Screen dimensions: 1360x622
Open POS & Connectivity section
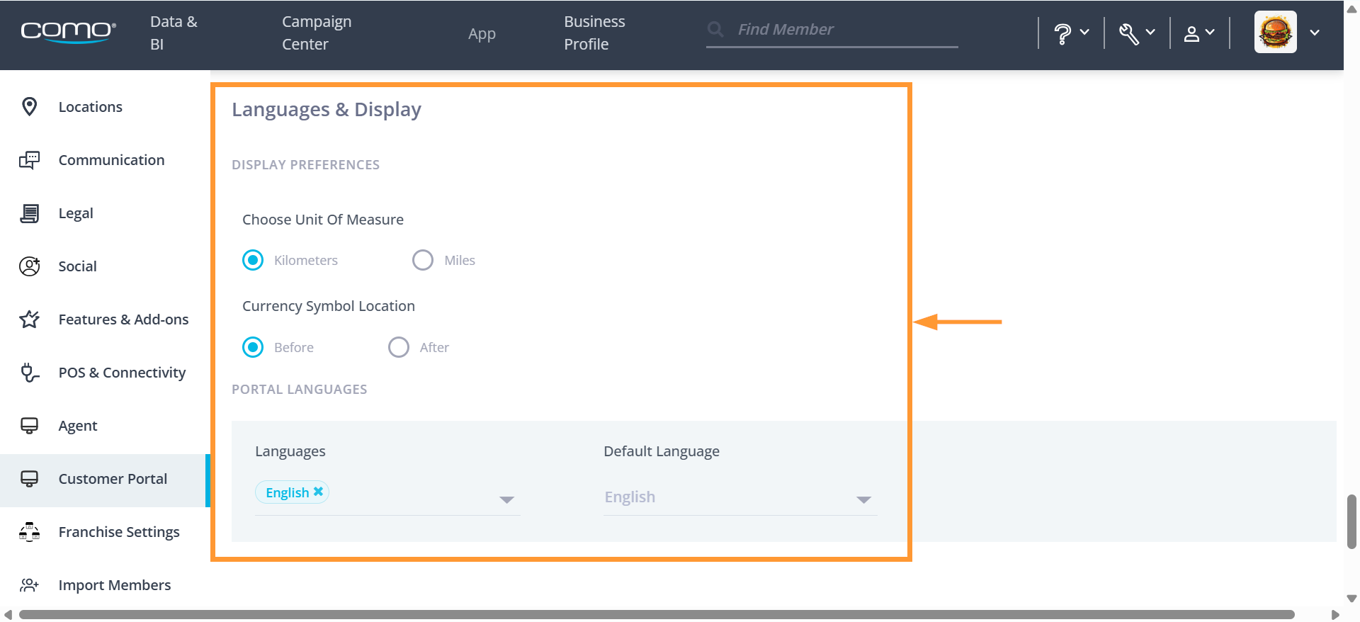pos(105,373)
